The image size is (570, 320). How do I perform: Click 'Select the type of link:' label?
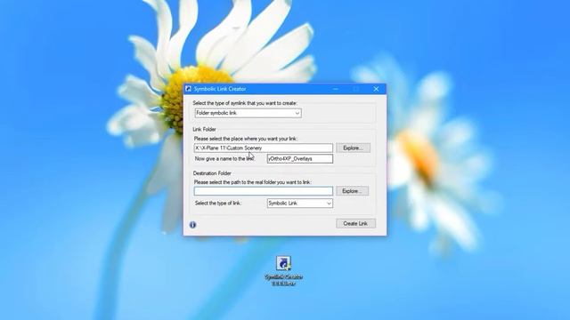coord(217,204)
